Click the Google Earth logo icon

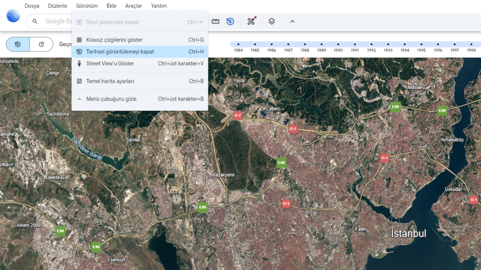[x=13, y=16]
